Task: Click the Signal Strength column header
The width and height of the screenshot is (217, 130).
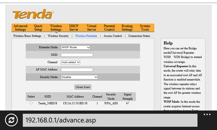Action: click(x=127, y=97)
